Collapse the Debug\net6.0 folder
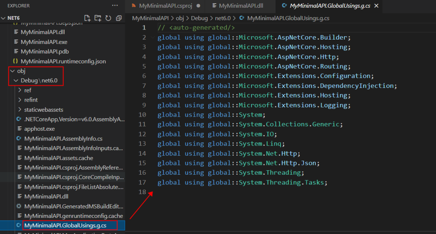Image resolution: width=436 pixels, height=234 pixels. 16,80
